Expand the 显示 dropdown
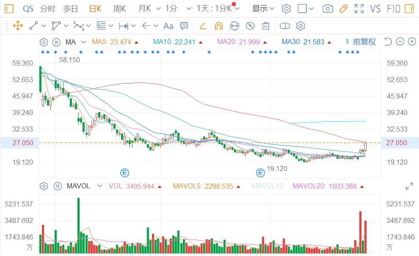 [x=263, y=8]
